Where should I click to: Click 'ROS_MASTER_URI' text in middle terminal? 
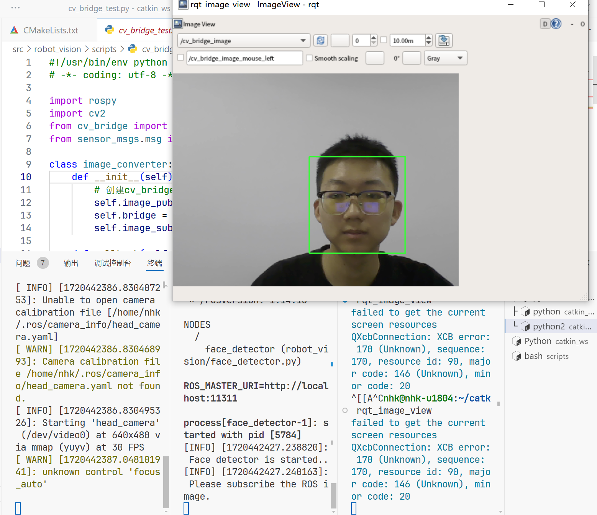(221, 386)
